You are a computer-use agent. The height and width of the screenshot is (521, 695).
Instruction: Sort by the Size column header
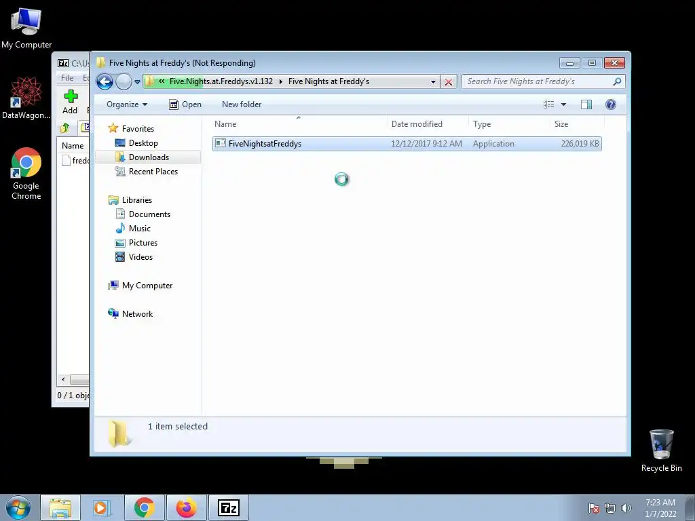[577, 124]
